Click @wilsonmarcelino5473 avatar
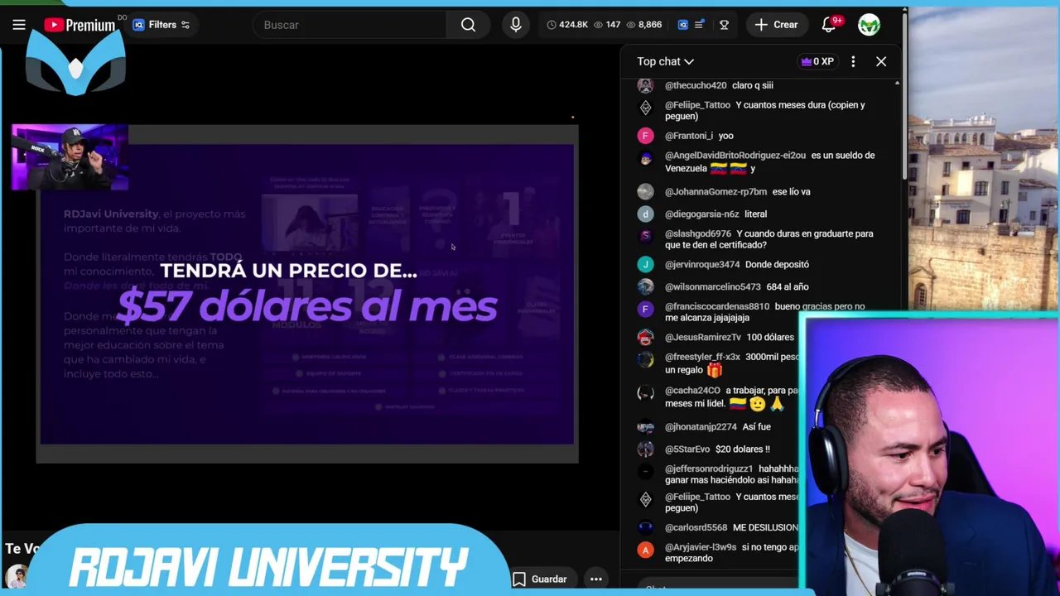This screenshot has height=596, width=1060. click(645, 286)
